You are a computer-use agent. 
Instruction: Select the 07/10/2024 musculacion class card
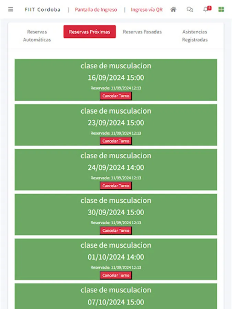(116, 296)
